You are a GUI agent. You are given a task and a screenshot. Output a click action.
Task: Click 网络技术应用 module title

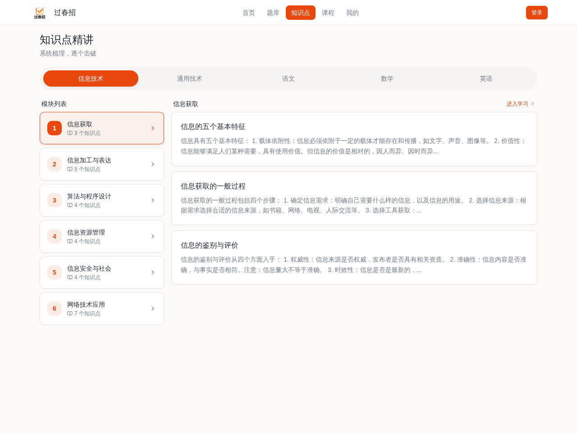coord(86,304)
